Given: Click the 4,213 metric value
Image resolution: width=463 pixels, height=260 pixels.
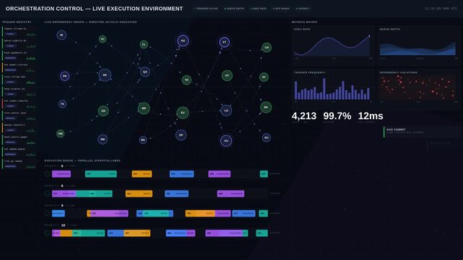Looking at the screenshot, I should pos(304,116).
